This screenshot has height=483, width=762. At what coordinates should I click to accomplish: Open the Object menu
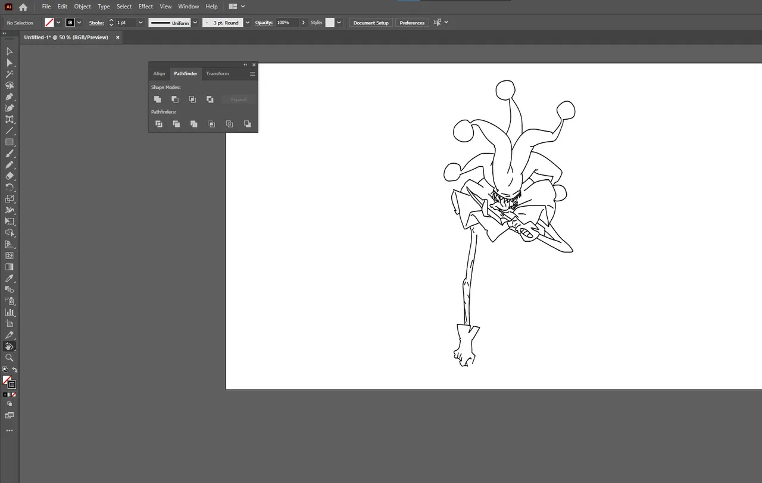click(82, 7)
